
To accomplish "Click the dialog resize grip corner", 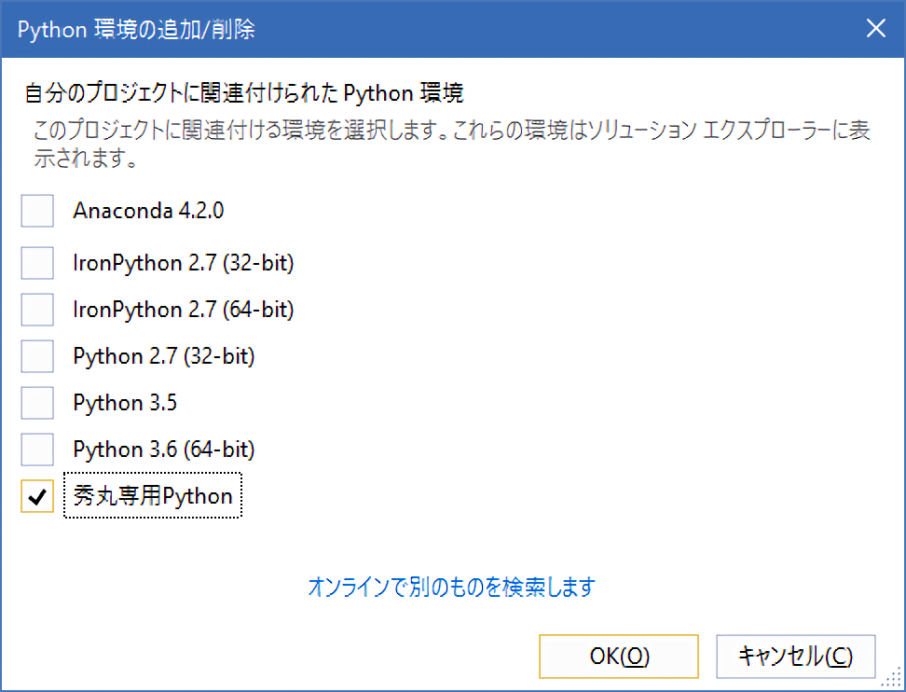I will coord(896,682).
